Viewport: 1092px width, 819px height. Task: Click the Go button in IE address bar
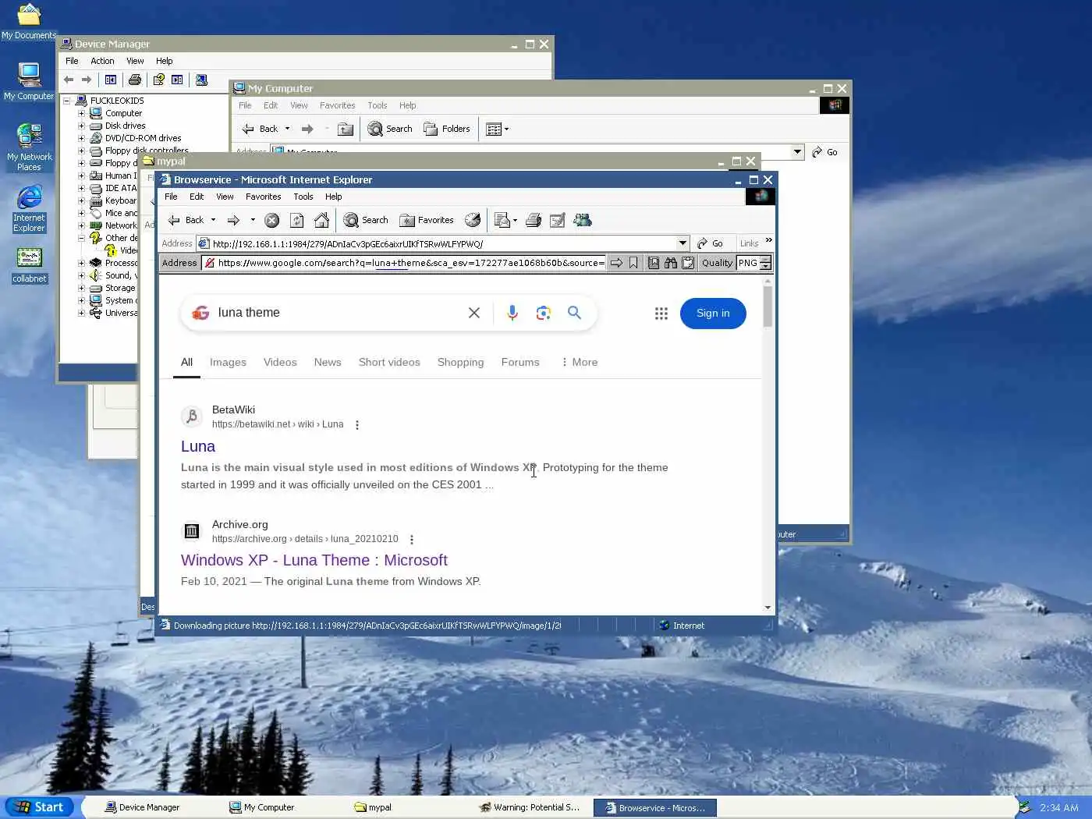(x=710, y=243)
